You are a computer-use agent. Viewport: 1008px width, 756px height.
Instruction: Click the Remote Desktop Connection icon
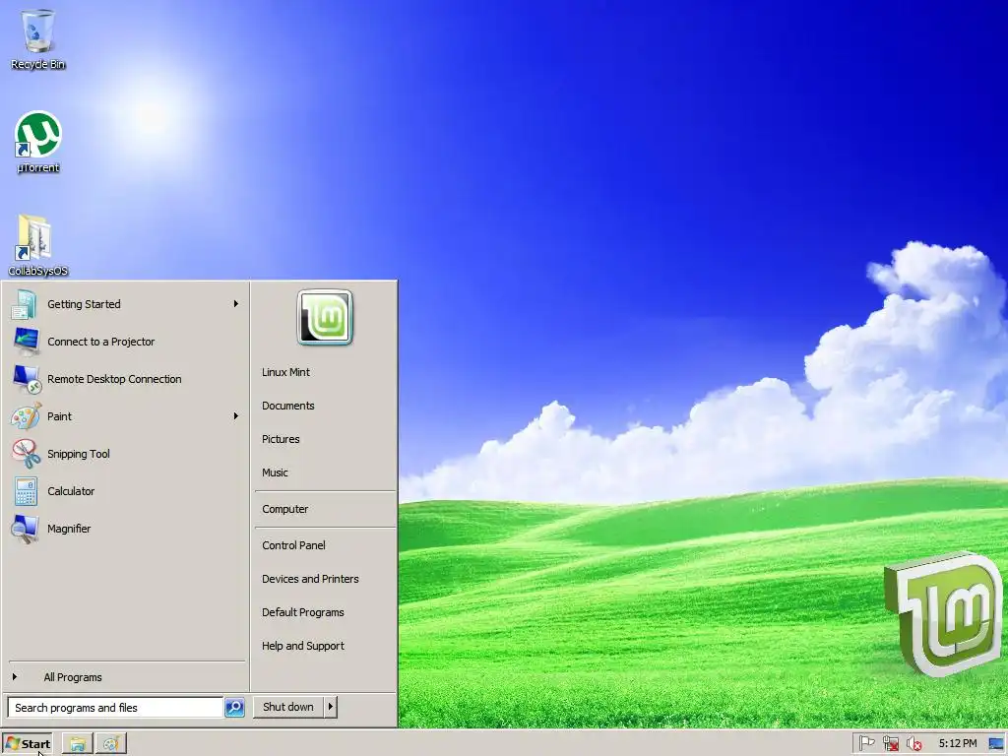pos(27,379)
